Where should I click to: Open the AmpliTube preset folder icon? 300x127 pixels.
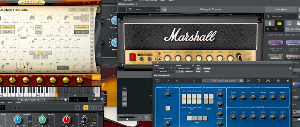(130, 10)
